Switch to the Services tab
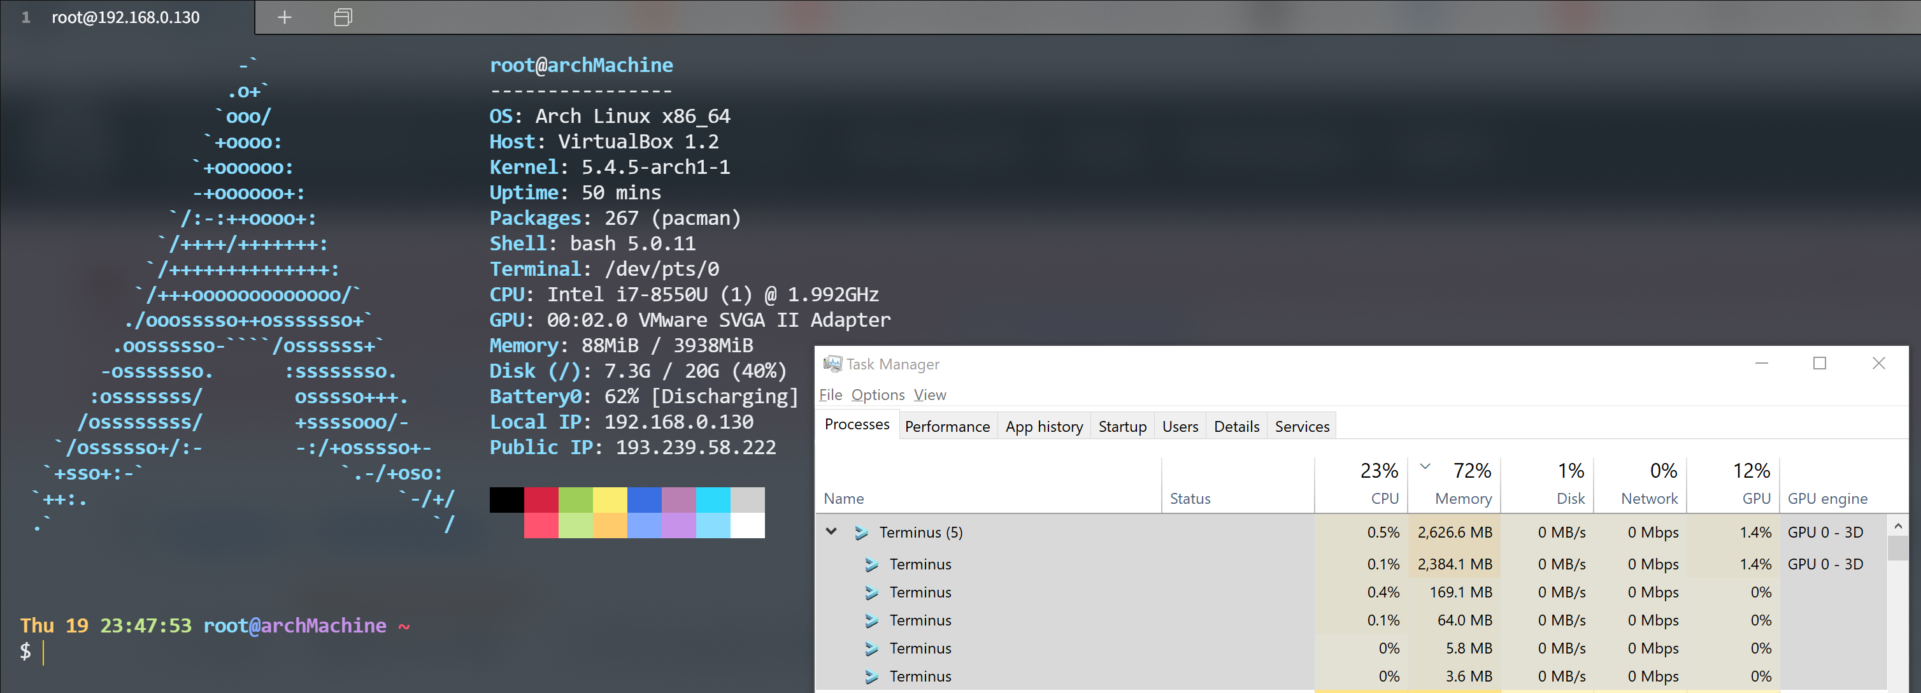The height and width of the screenshot is (693, 1921). click(x=1301, y=425)
